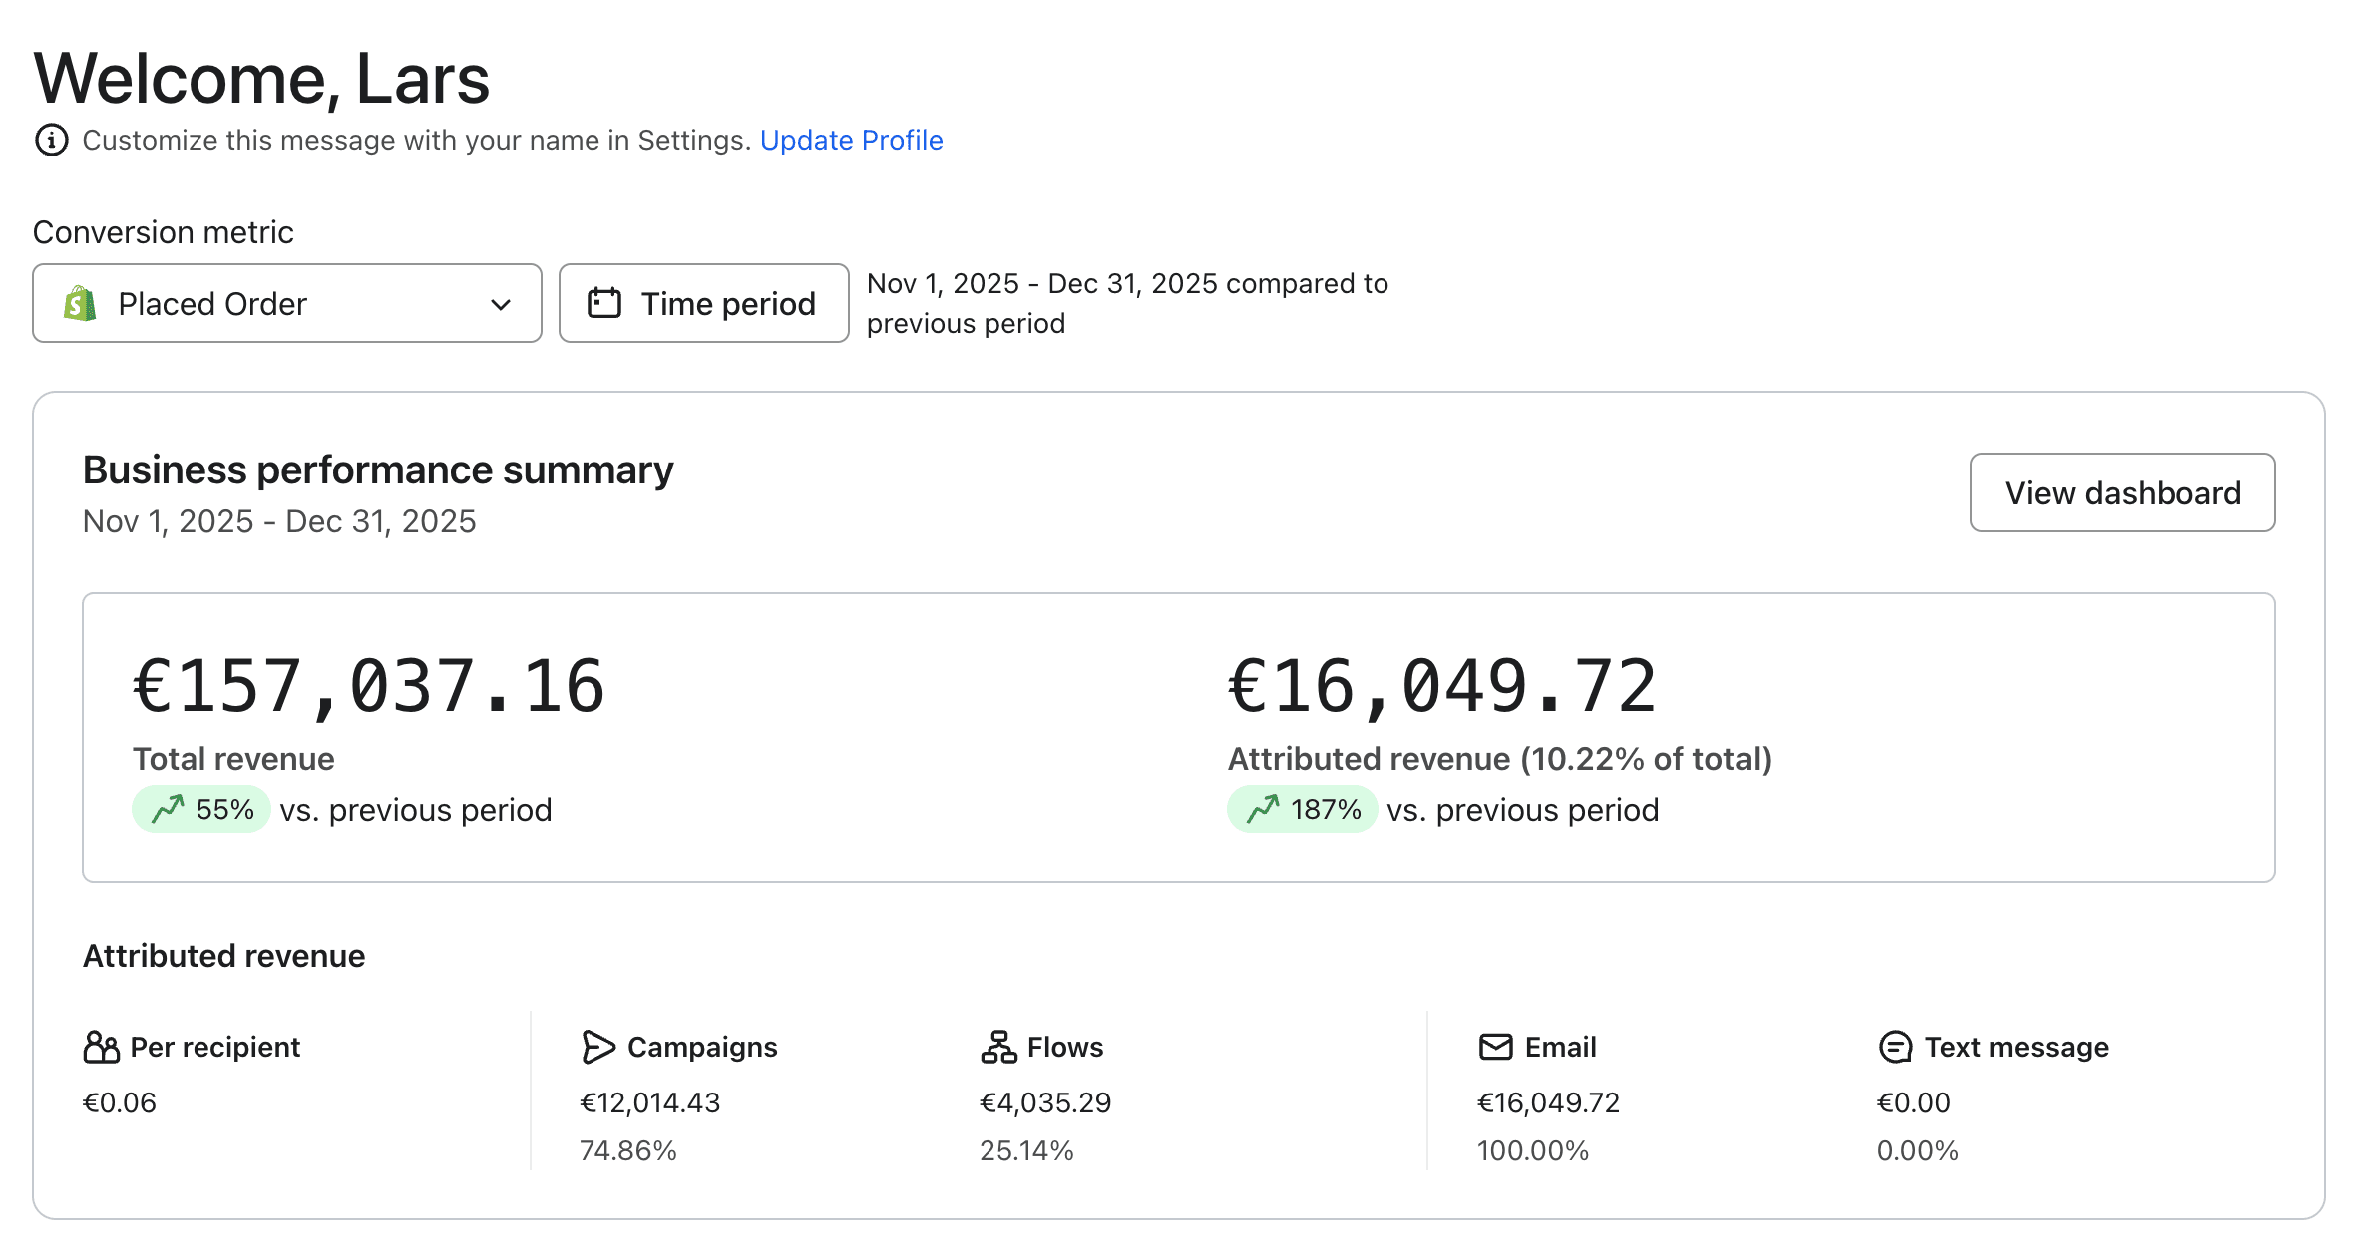Click the info circle icon

click(52, 140)
